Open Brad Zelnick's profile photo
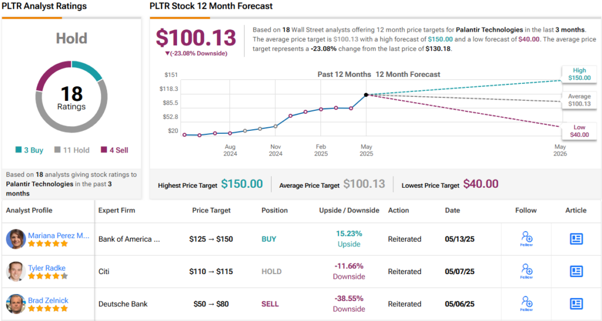 tap(16, 304)
